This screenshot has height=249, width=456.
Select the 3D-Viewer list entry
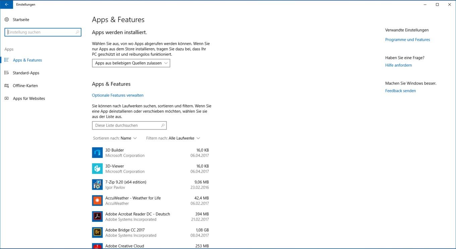pyautogui.click(x=152, y=169)
